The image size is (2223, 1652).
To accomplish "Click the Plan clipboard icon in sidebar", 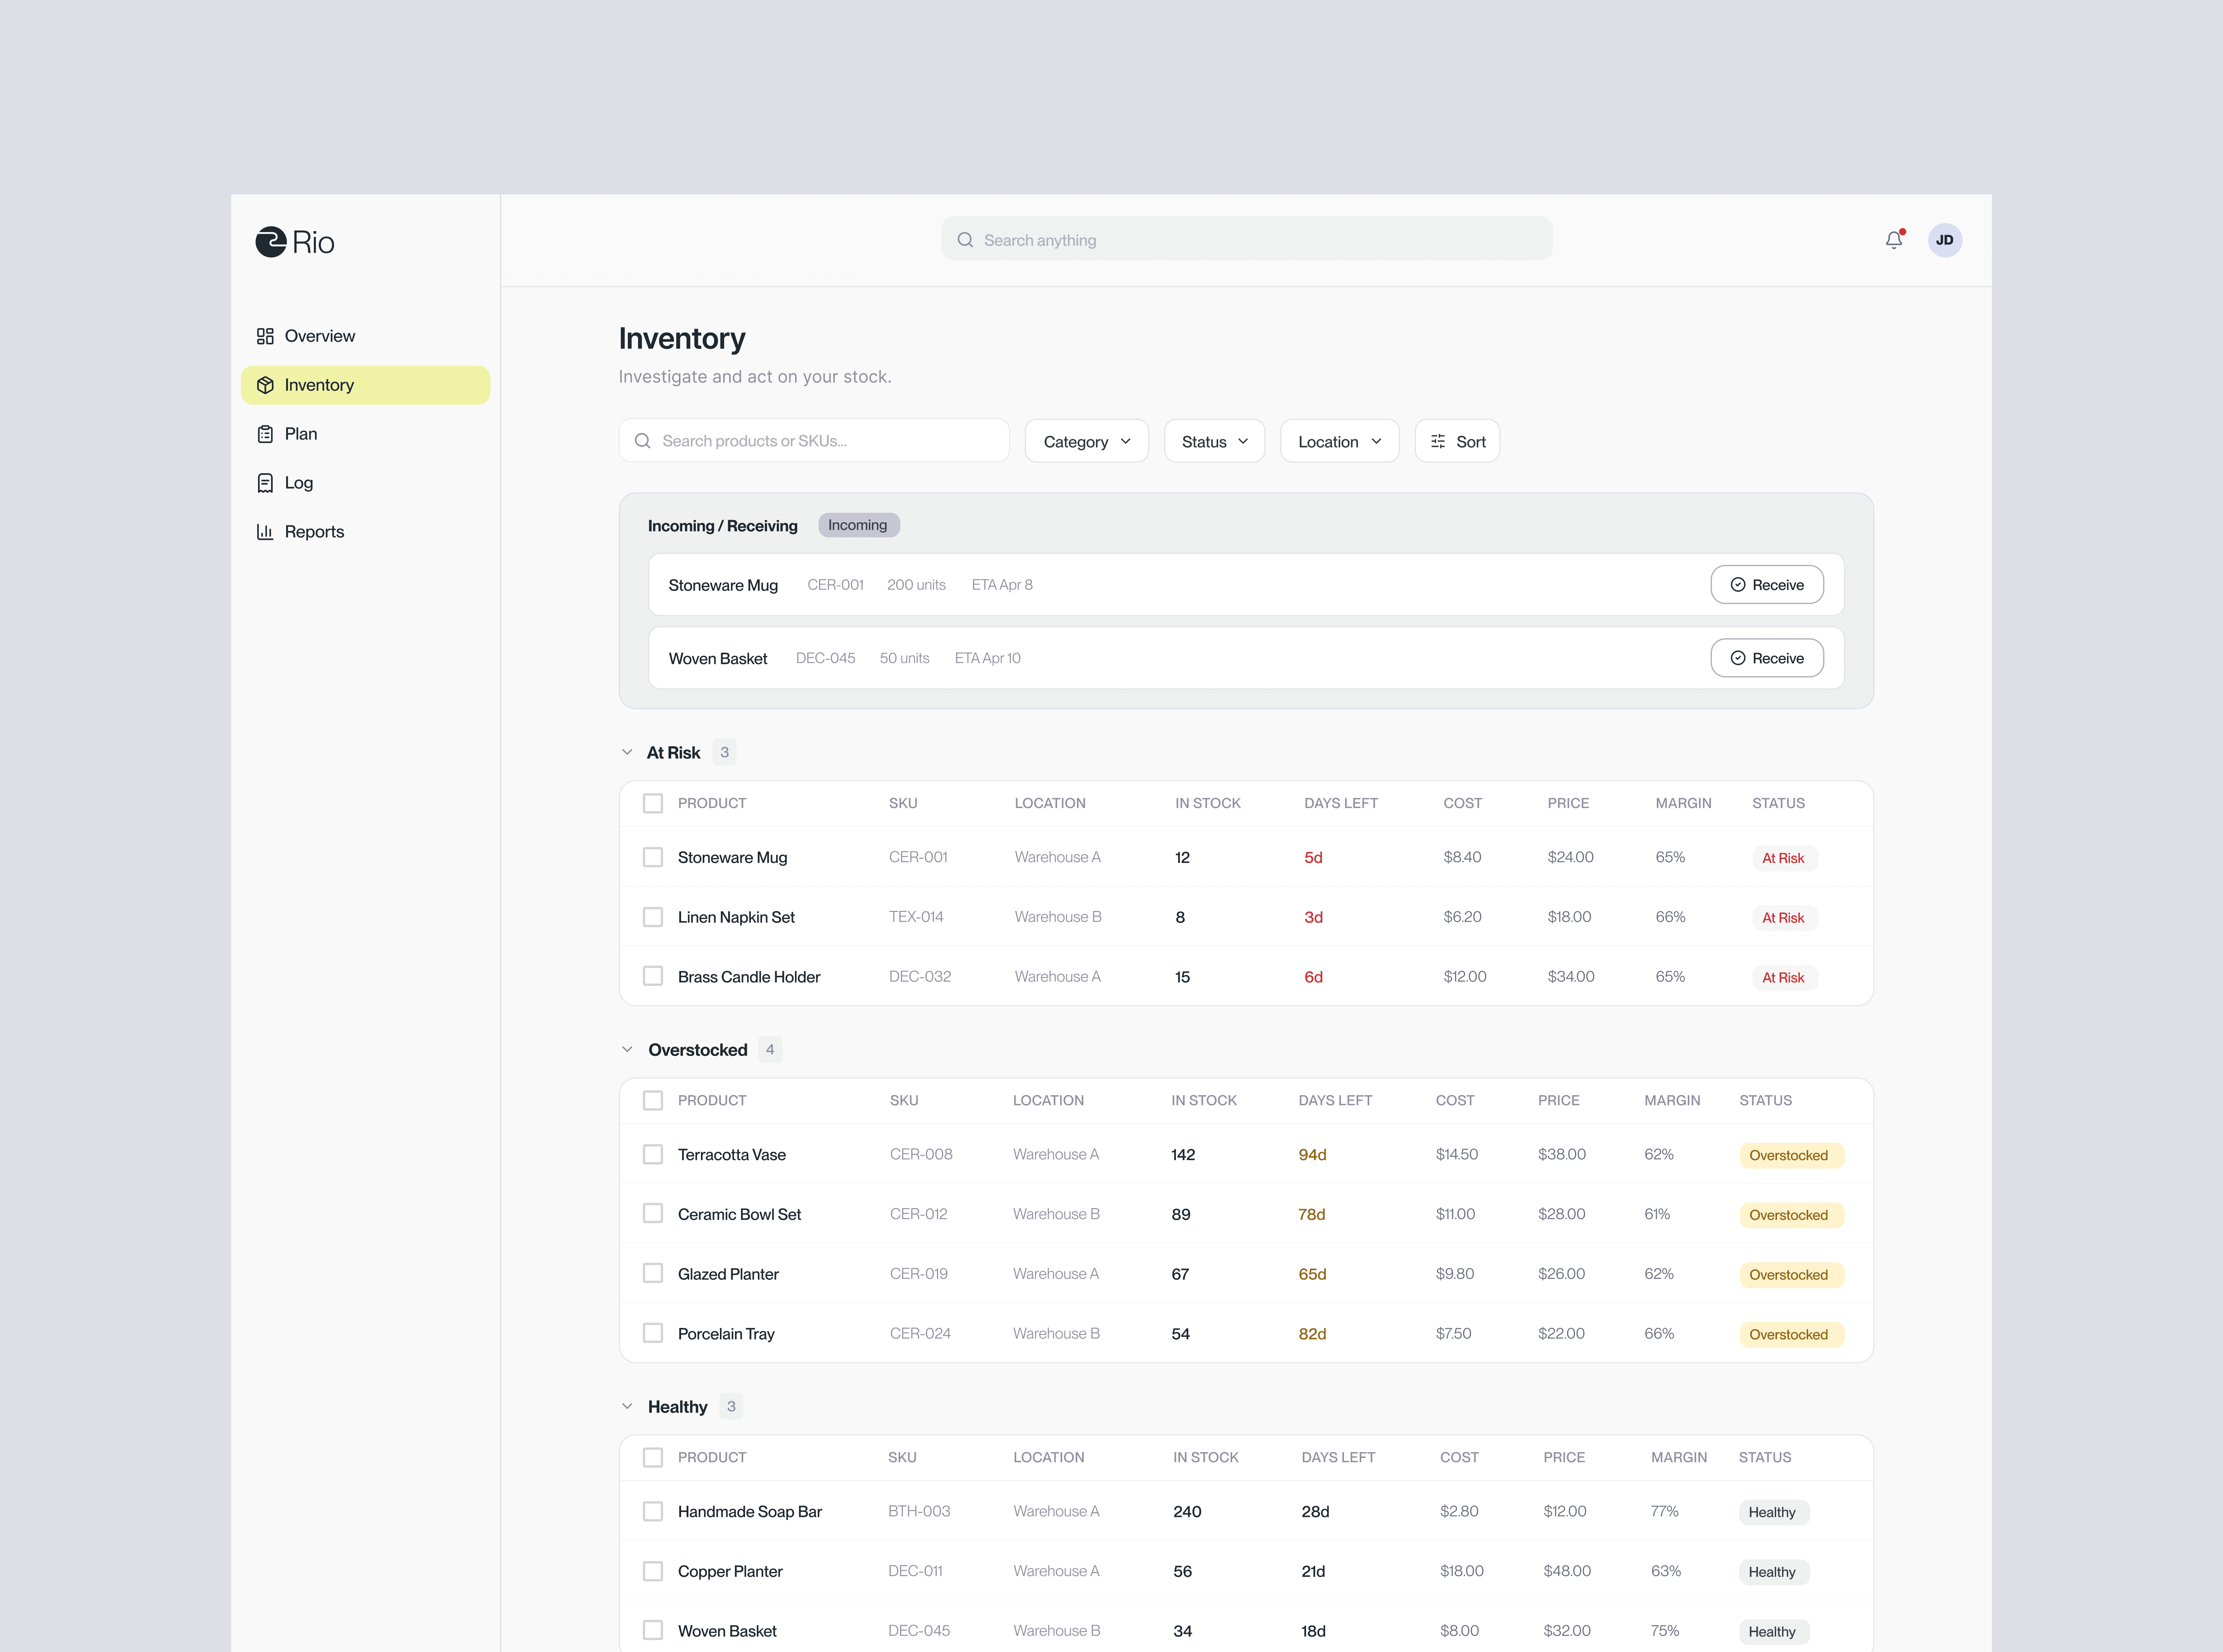I will coord(265,434).
